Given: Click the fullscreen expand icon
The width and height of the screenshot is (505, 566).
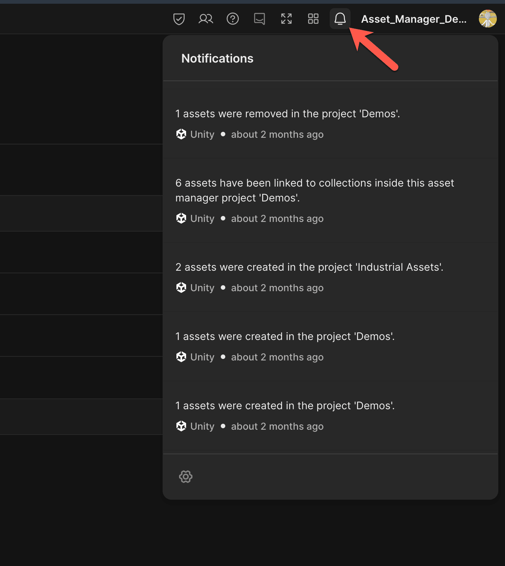Looking at the screenshot, I should pyautogui.click(x=286, y=19).
